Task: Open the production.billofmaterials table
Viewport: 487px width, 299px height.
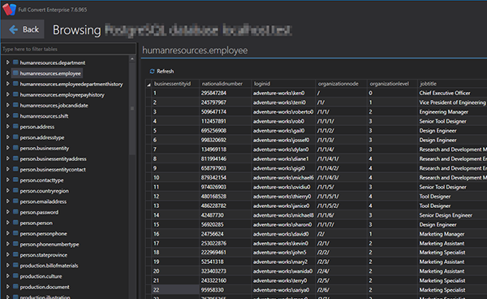Action: tap(49, 266)
